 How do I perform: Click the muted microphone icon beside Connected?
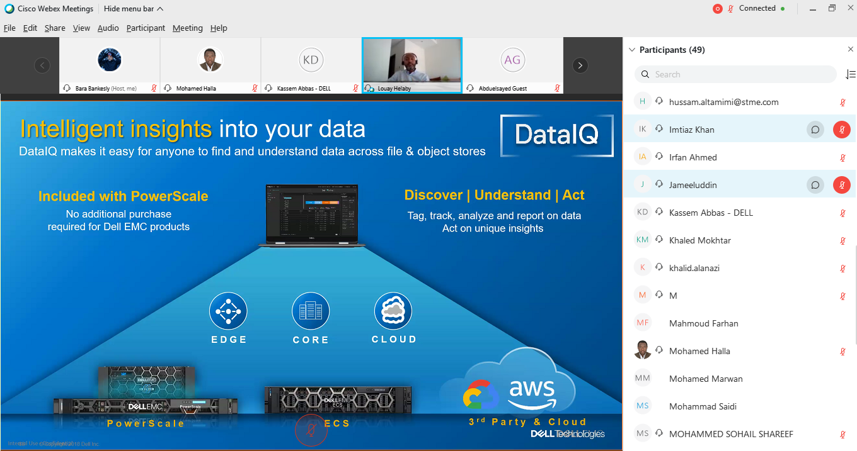[x=731, y=9]
